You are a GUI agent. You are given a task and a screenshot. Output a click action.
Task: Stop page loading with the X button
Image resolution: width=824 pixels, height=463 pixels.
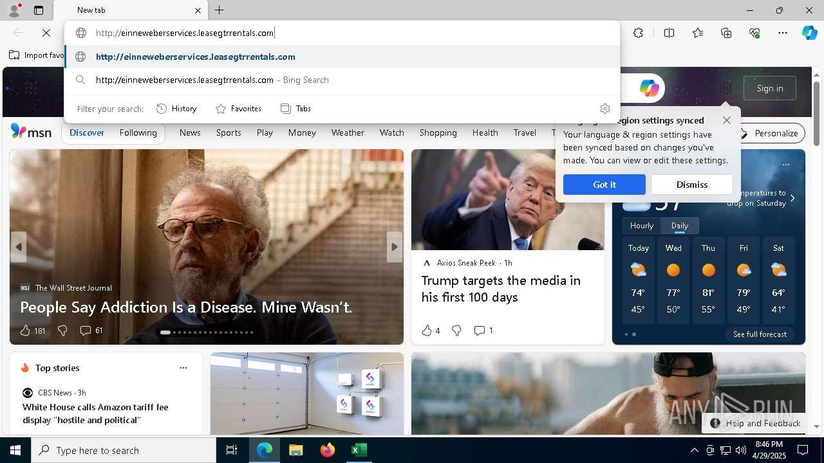(x=46, y=33)
